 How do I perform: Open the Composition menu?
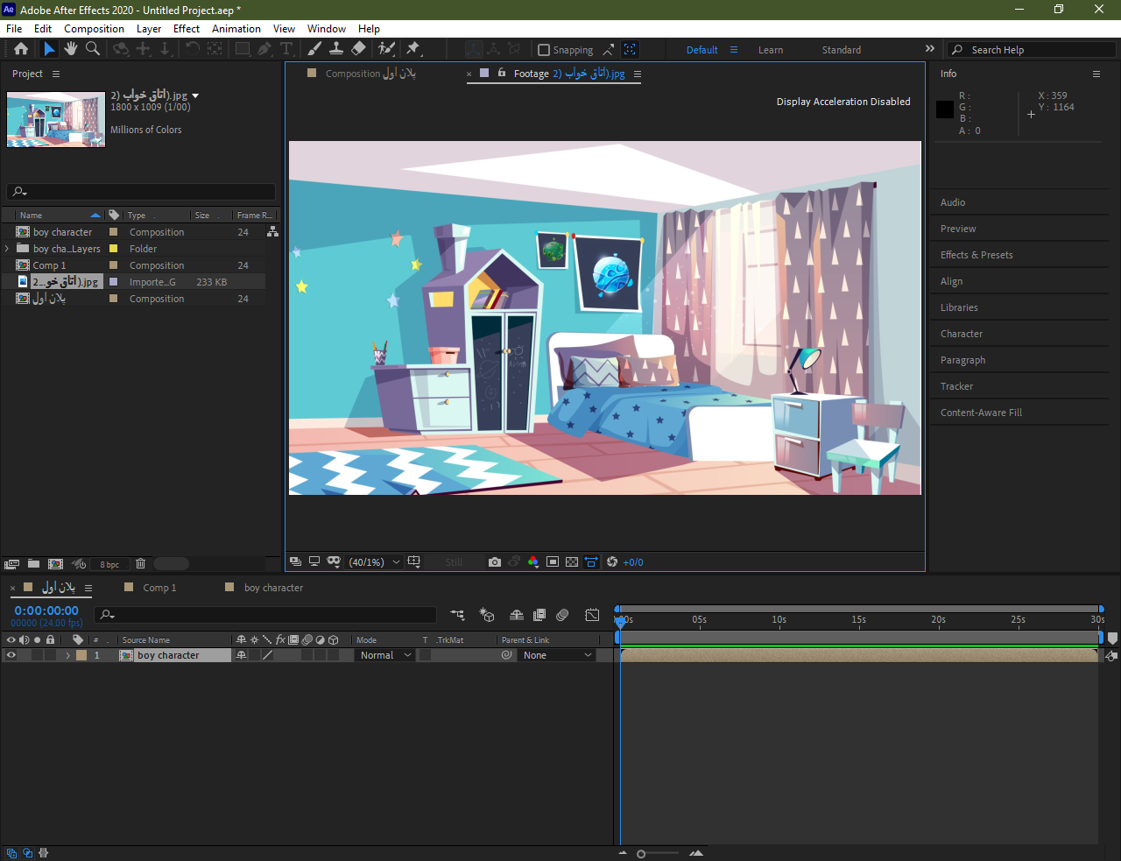tap(94, 29)
